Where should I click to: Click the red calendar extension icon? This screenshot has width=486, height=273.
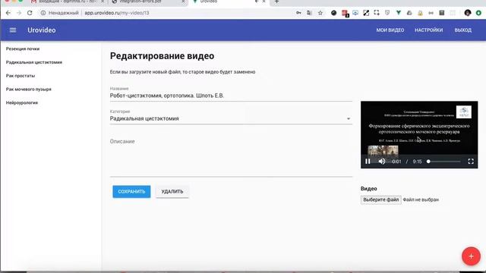click(x=345, y=13)
